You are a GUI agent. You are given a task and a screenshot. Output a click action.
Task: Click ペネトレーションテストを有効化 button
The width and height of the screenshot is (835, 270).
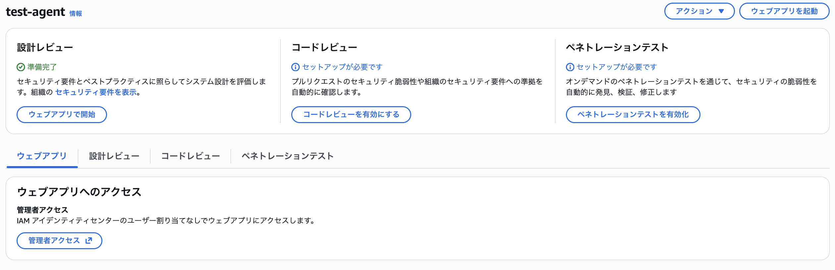(633, 114)
